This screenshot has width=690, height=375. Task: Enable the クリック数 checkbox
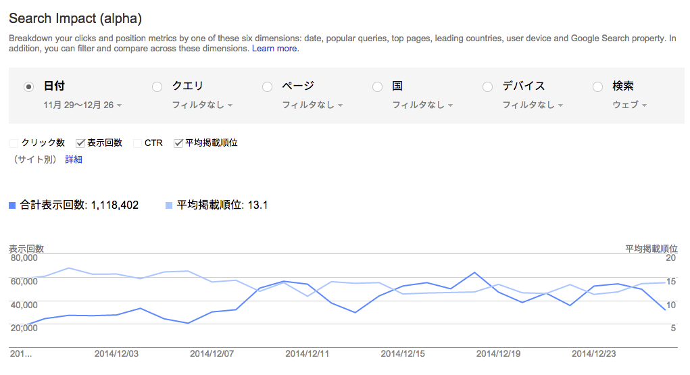click(14, 143)
